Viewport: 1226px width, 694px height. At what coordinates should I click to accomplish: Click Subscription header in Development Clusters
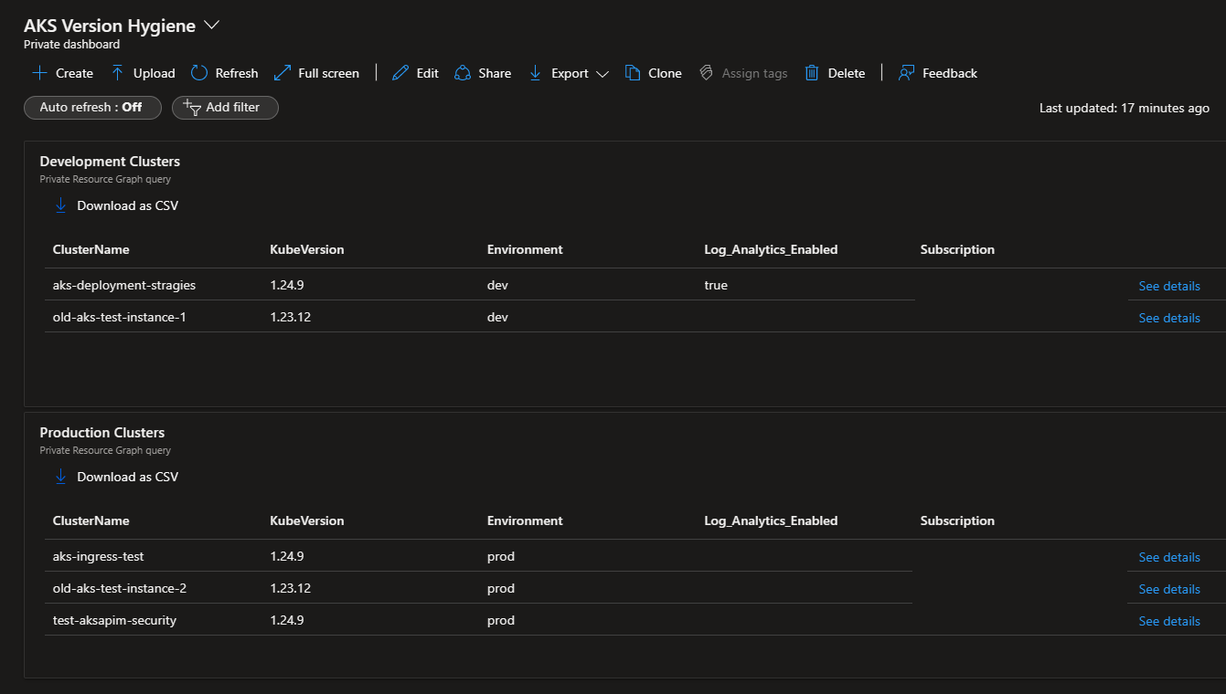pos(957,249)
